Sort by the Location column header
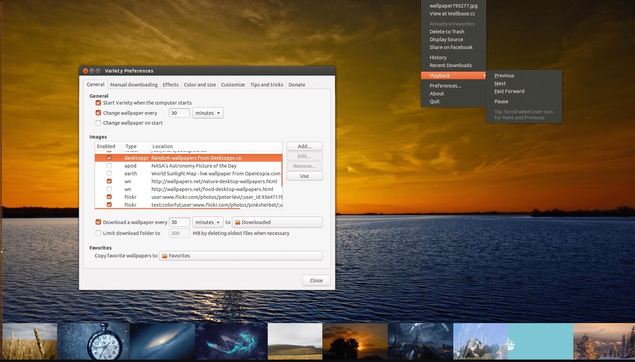The height and width of the screenshot is (362, 635). tap(216, 146)
